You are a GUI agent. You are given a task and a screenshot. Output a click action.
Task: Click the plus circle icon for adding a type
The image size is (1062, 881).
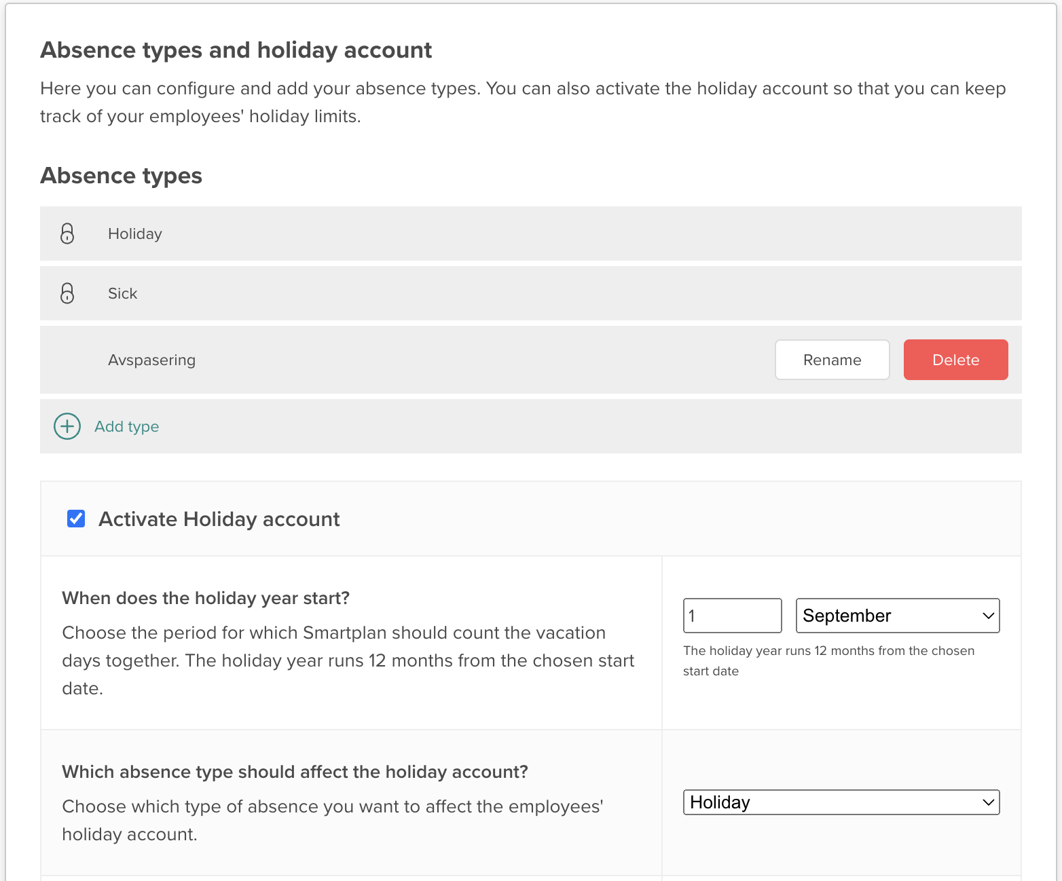pos(66,426)
